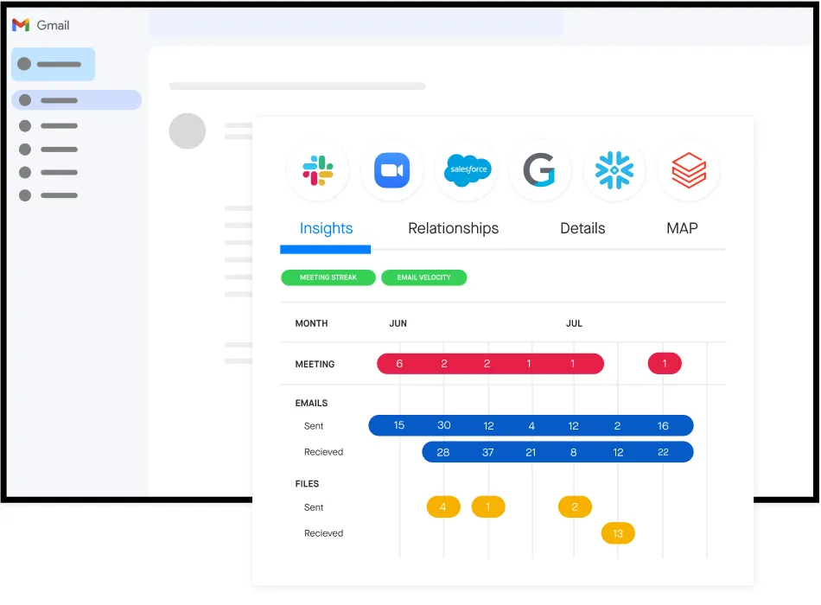Switch to the Insights tab
The image size is (821, 605).
click(326, 228)
